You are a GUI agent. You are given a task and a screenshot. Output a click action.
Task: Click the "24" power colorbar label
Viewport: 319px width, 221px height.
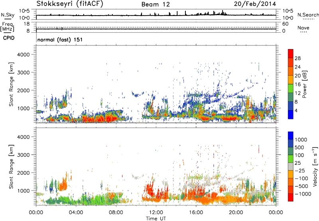(x=297, y=67)
